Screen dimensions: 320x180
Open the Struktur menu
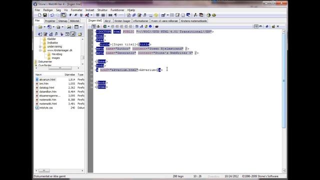point(102,10)
